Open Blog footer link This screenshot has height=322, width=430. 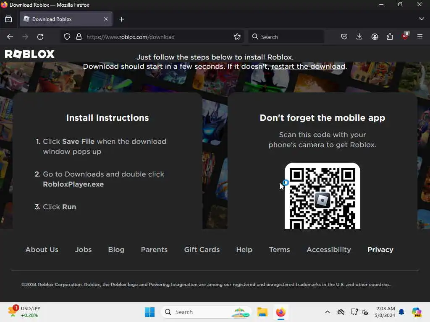click(116, 250)
